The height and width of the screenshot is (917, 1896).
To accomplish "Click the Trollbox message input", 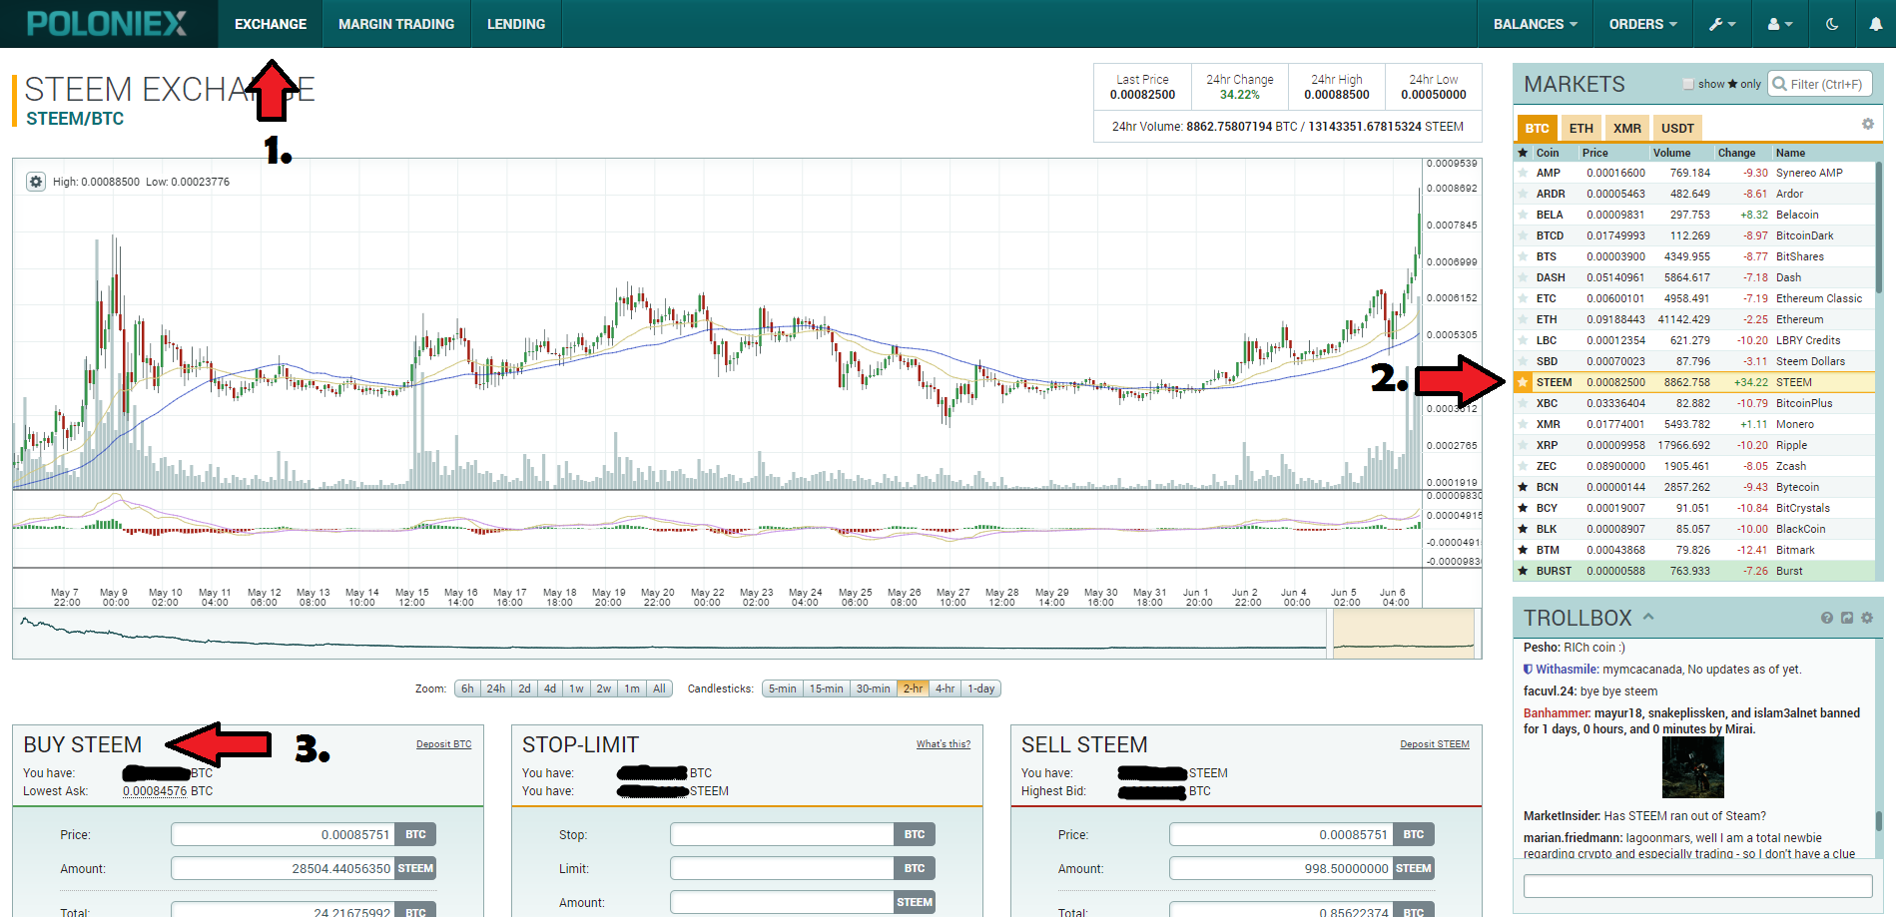I will tap(1697, 886).
